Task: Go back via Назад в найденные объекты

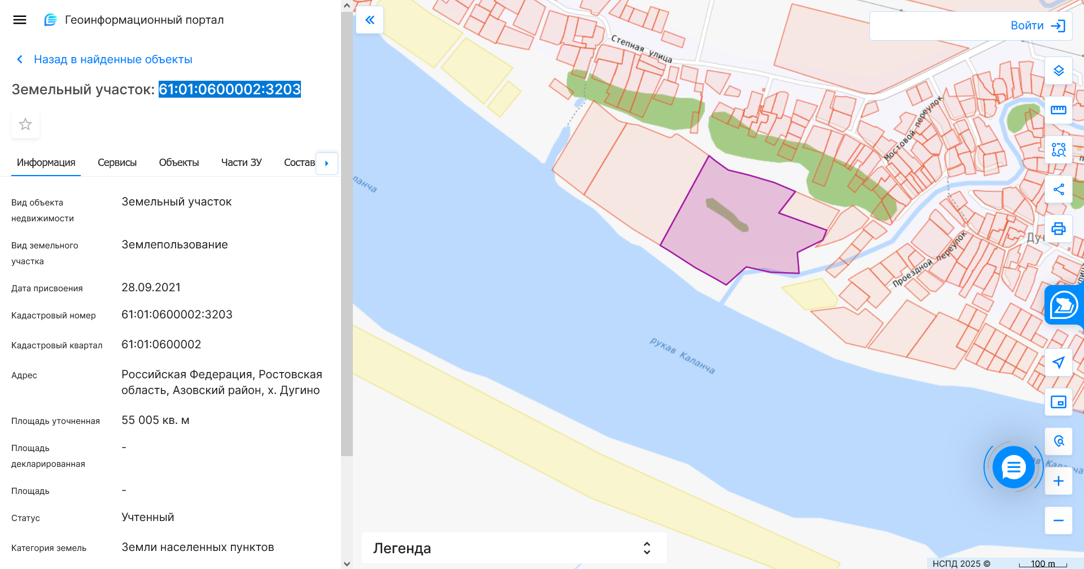Action: (x=104, y=59)
